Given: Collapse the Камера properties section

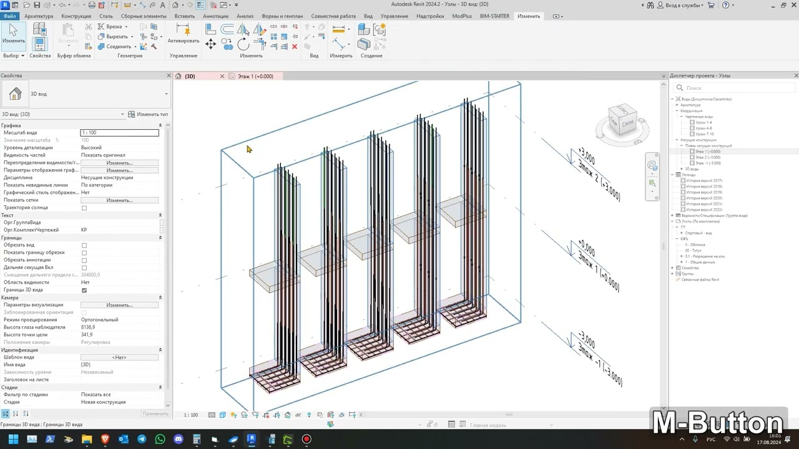Looking at the screenshot, I should tap(161, 297).
